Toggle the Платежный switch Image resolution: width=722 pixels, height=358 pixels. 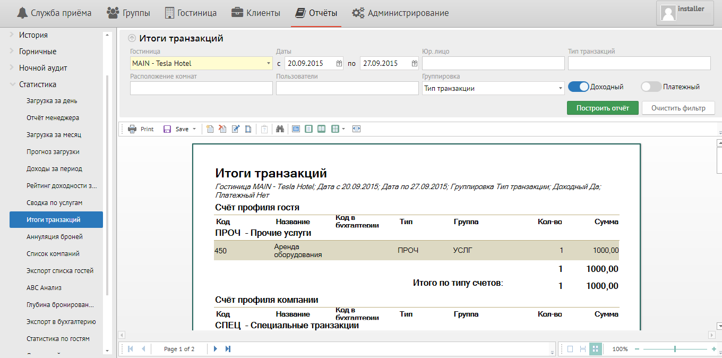click(651, 87)
